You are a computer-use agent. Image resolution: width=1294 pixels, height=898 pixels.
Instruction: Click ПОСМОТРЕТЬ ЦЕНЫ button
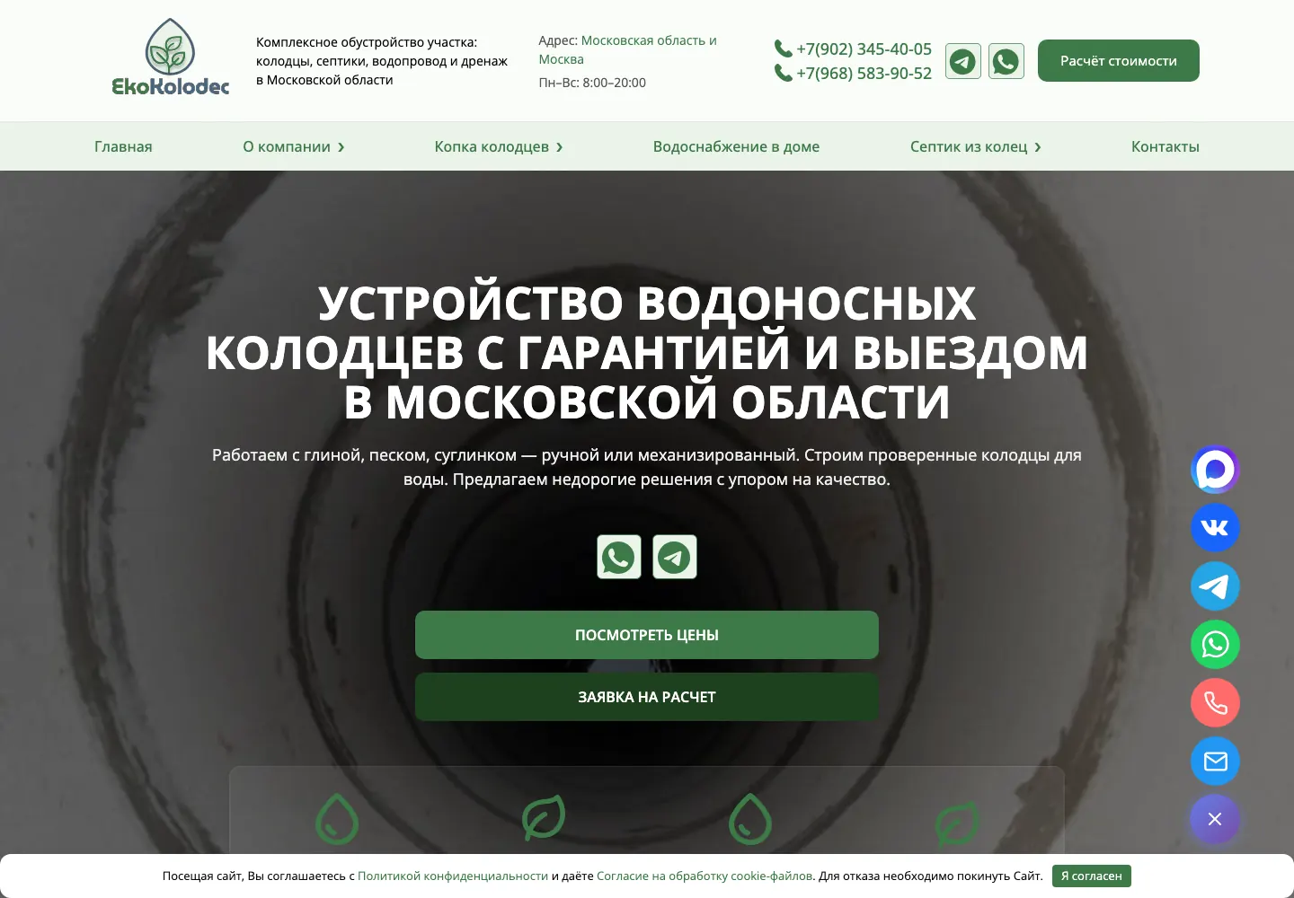647,635
